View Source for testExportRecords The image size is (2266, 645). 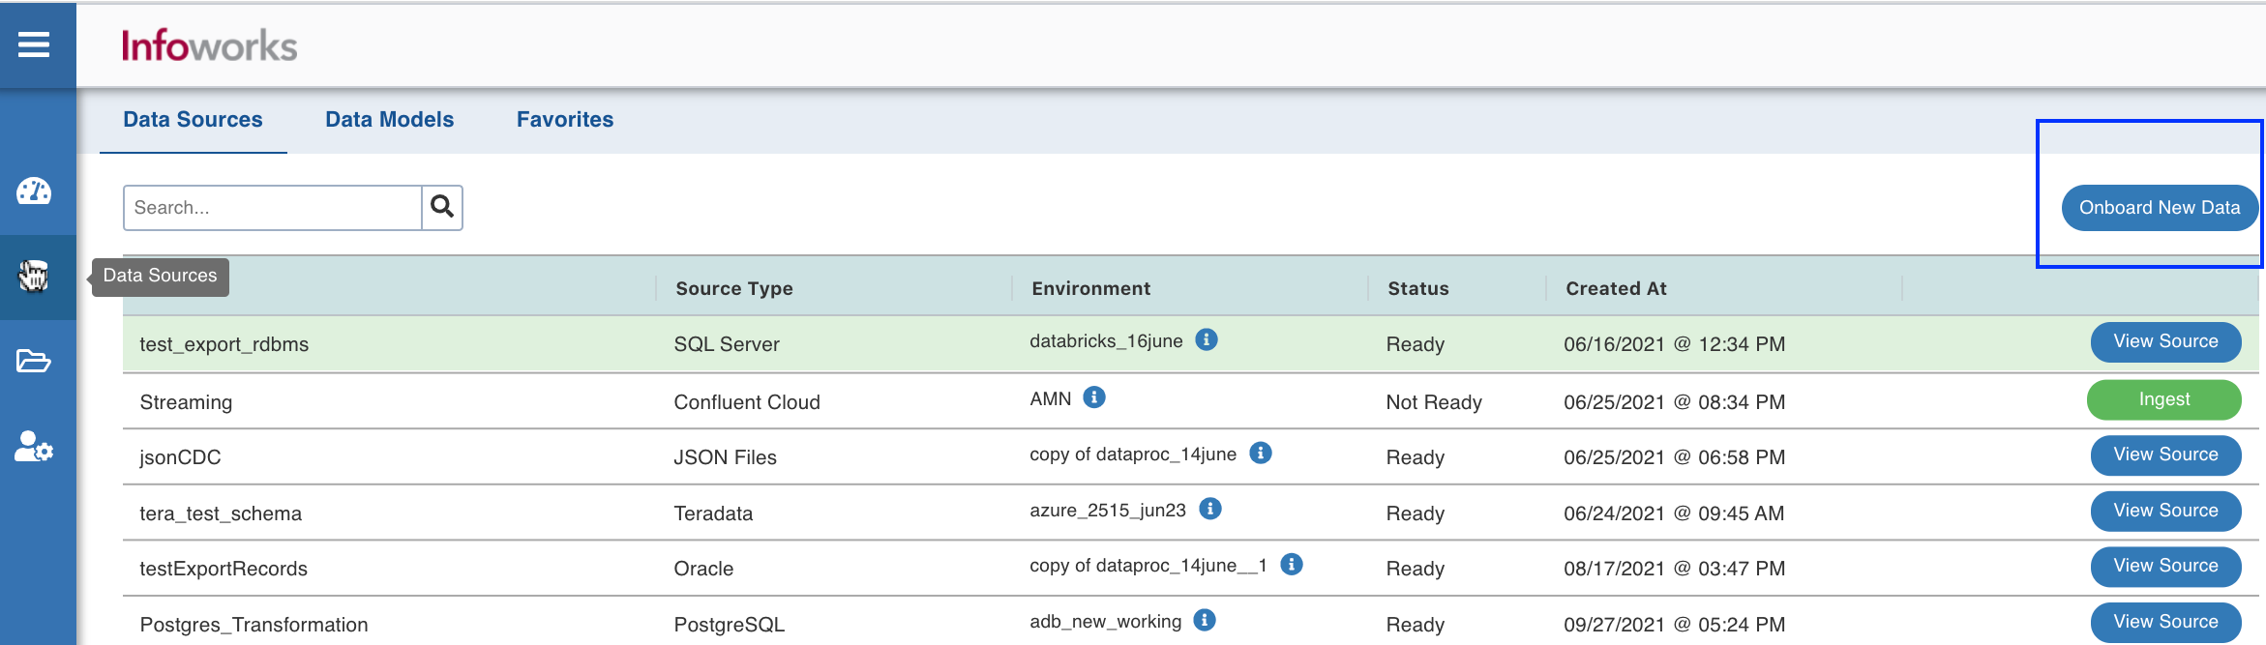(x=2165, y=566)
